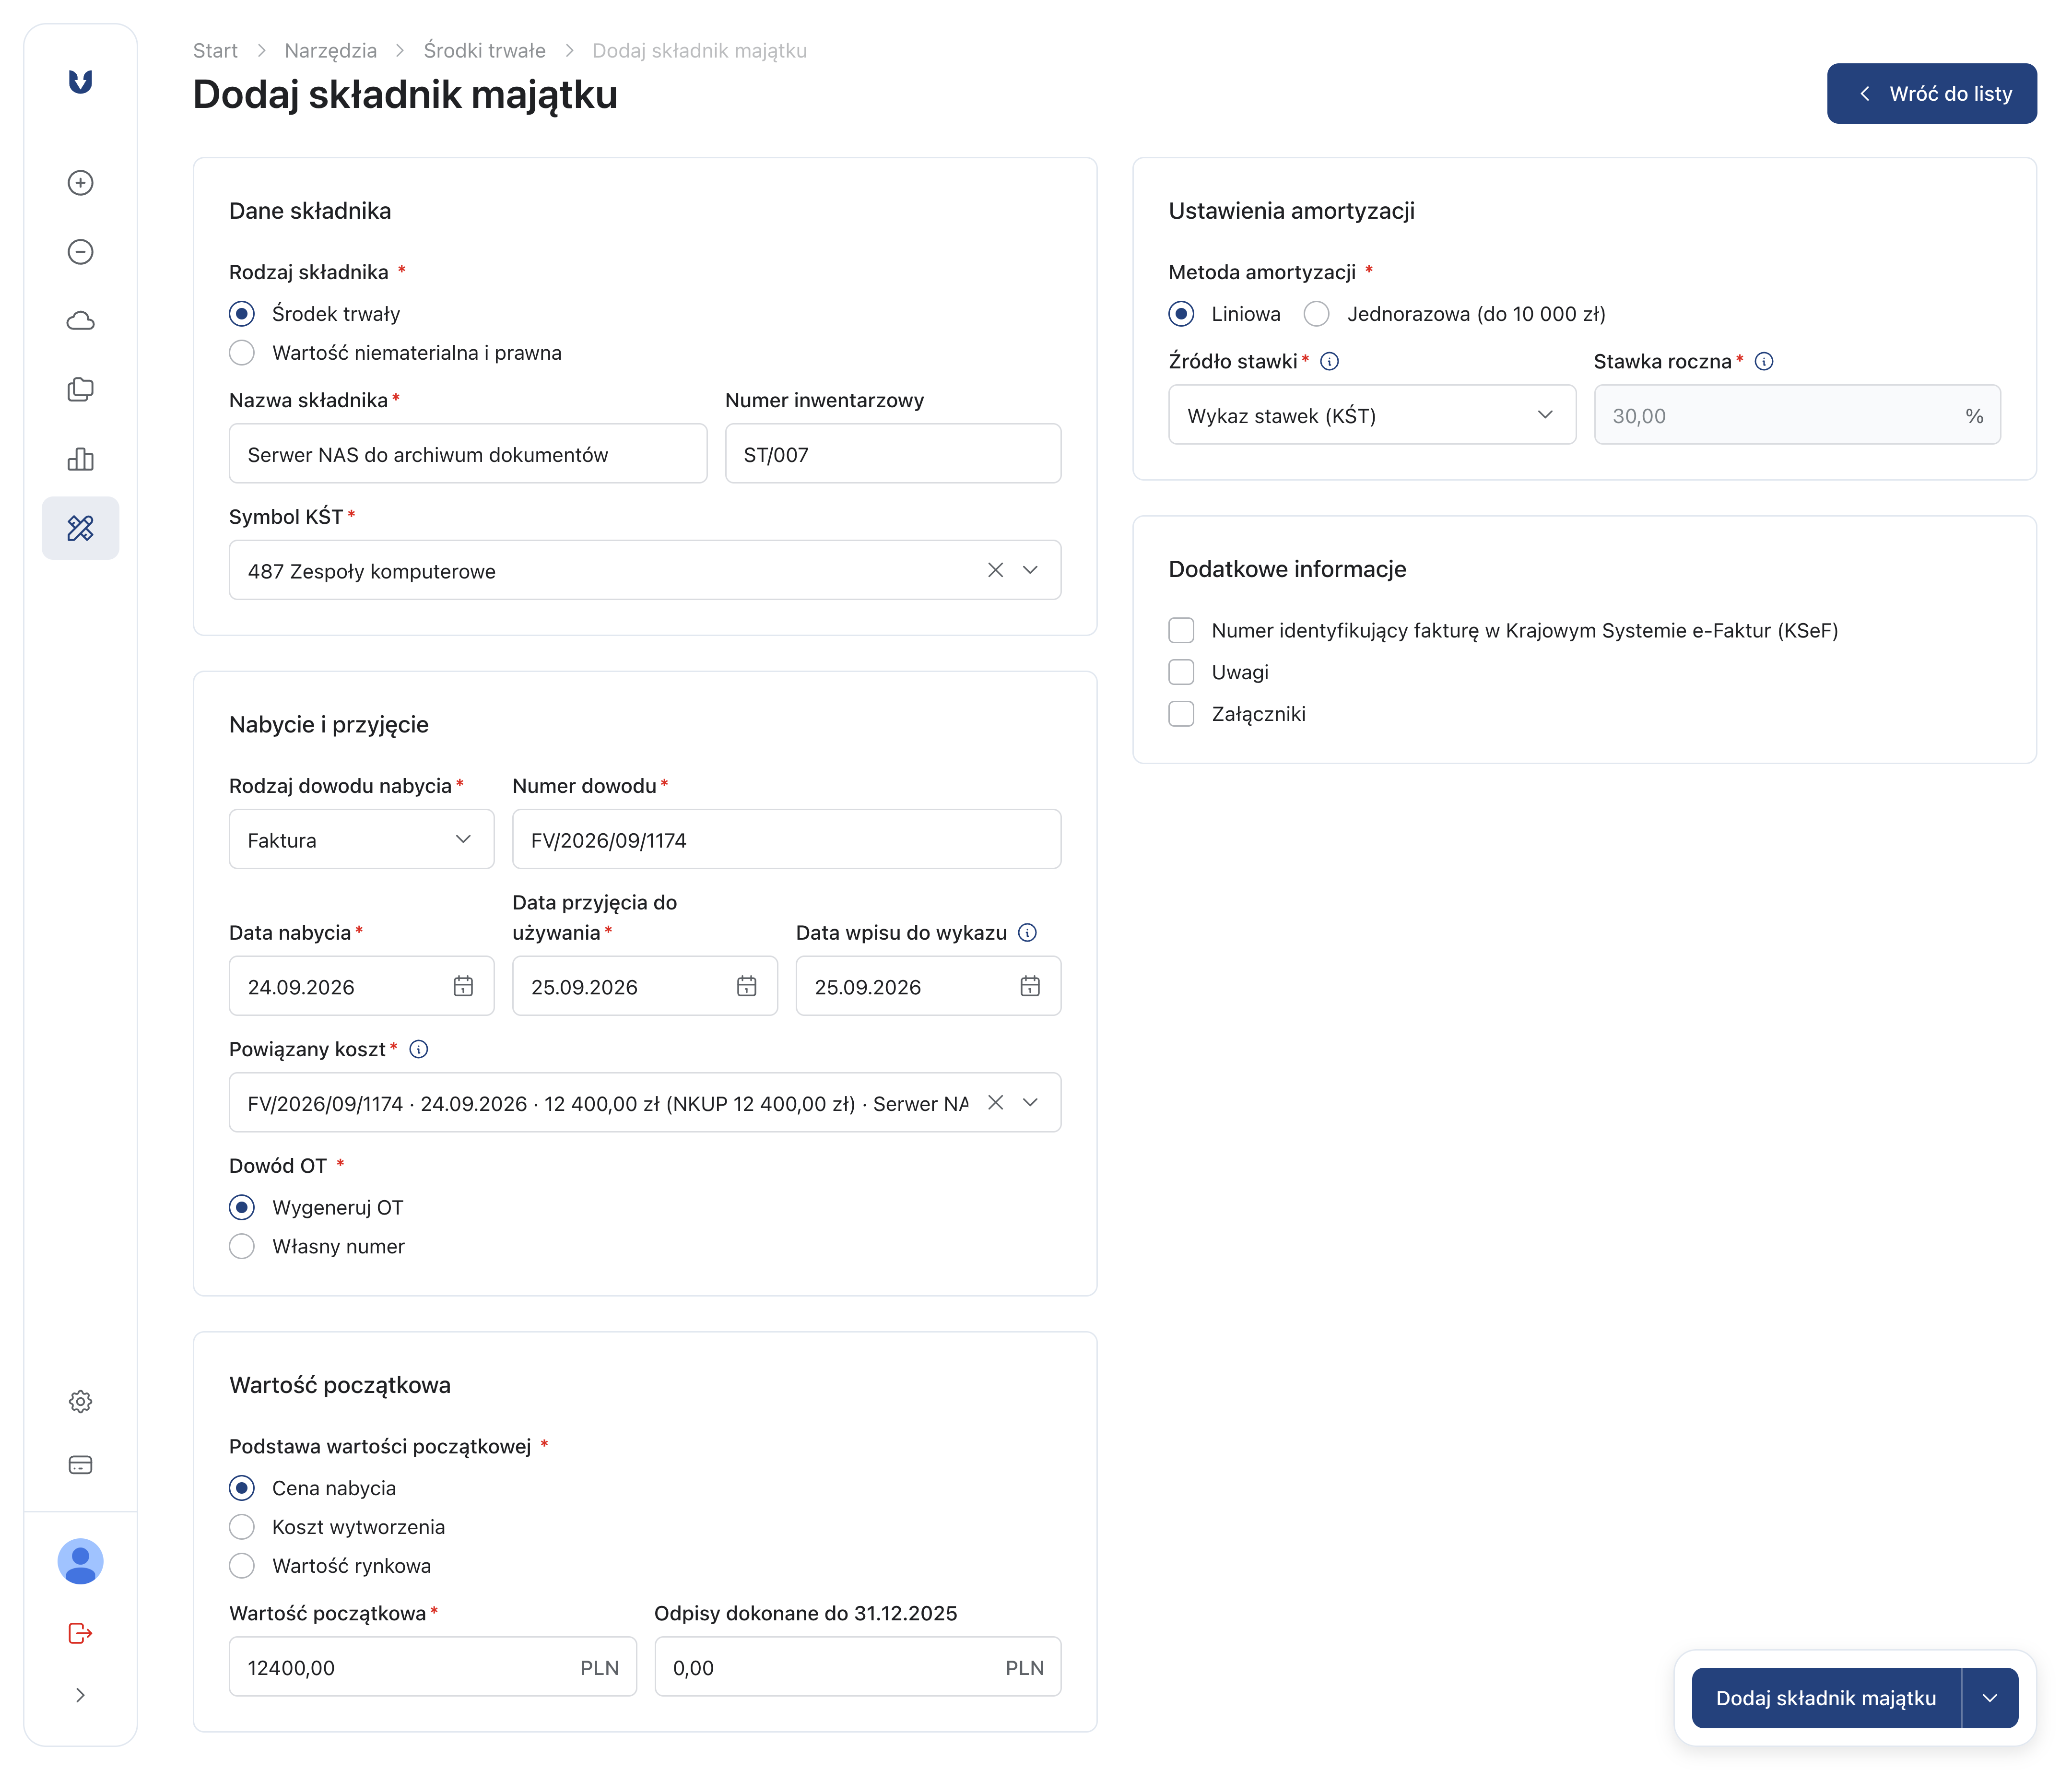Go to Narzędzia breadcrumb
2072x1770 pixels.
coord(330,50)
